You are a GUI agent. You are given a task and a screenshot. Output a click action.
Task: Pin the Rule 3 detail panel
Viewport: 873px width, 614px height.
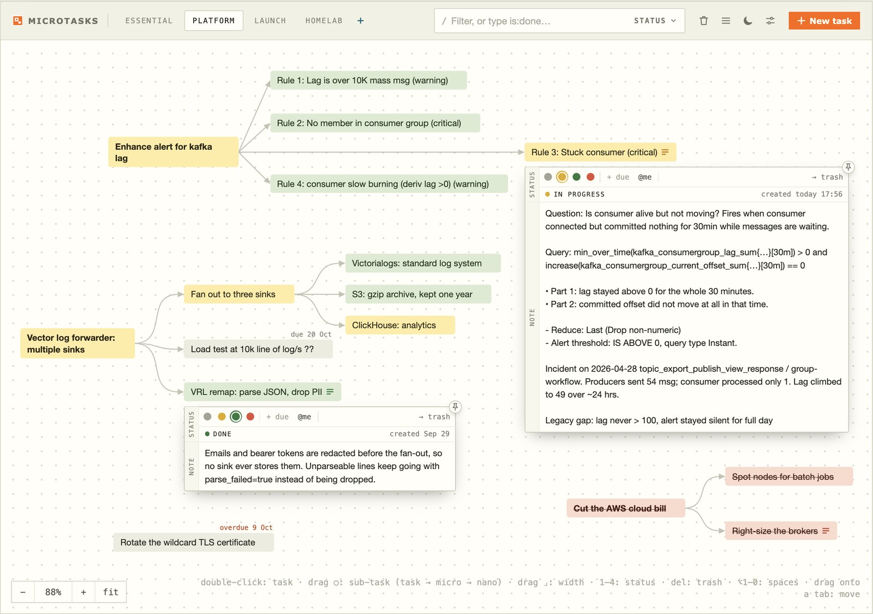tap(848, 167)
